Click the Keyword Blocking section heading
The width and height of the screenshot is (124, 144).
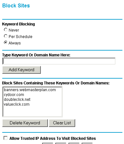[19, 24]
